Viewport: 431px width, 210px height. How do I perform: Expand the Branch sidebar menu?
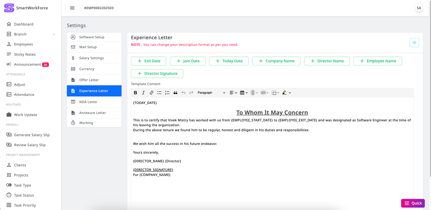tap(30, 34)
